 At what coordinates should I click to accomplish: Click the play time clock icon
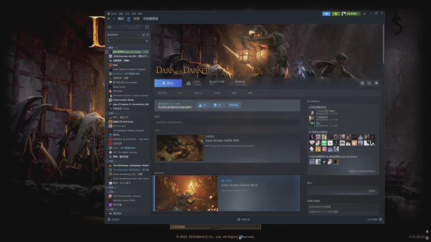pos(231,83)
